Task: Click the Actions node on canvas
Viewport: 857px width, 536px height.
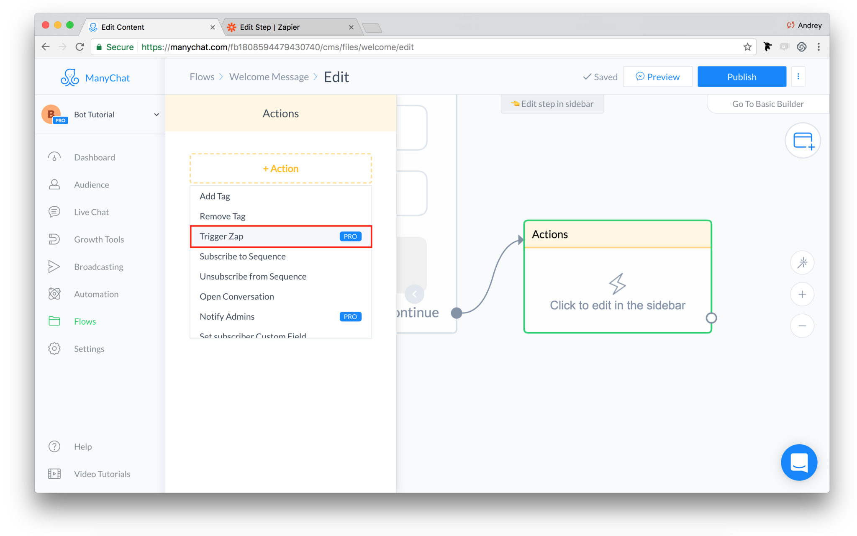Action: pyautogui.click(x=617, y=277)
